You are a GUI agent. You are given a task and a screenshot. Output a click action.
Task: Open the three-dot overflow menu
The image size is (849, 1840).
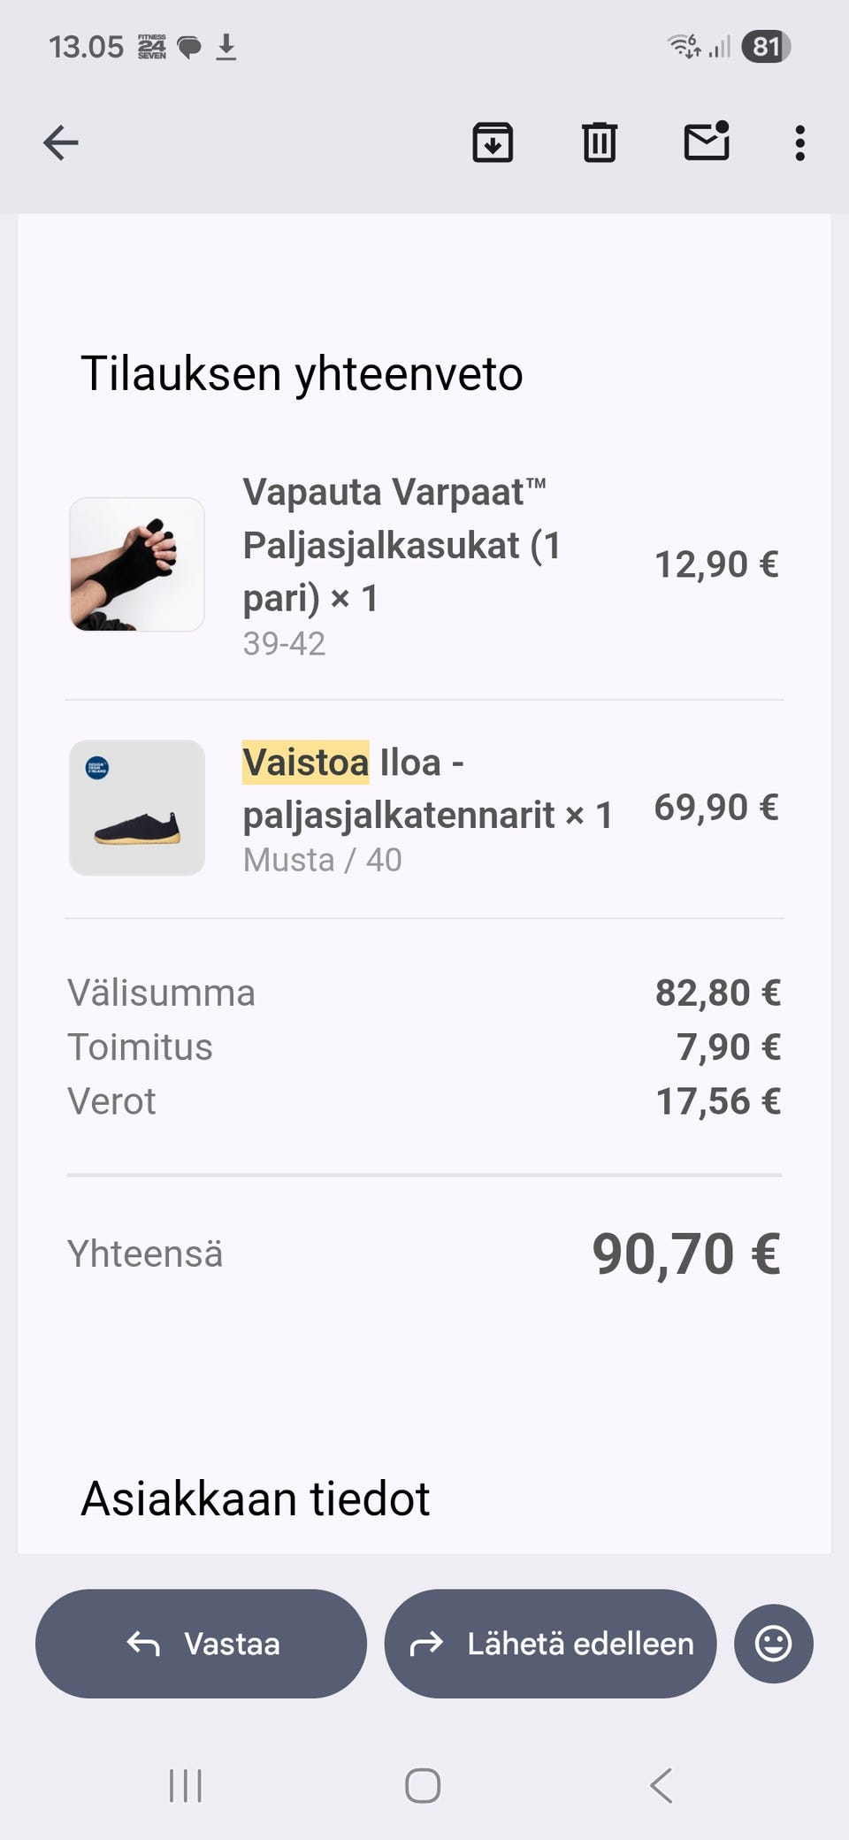[x=799, y=142]
